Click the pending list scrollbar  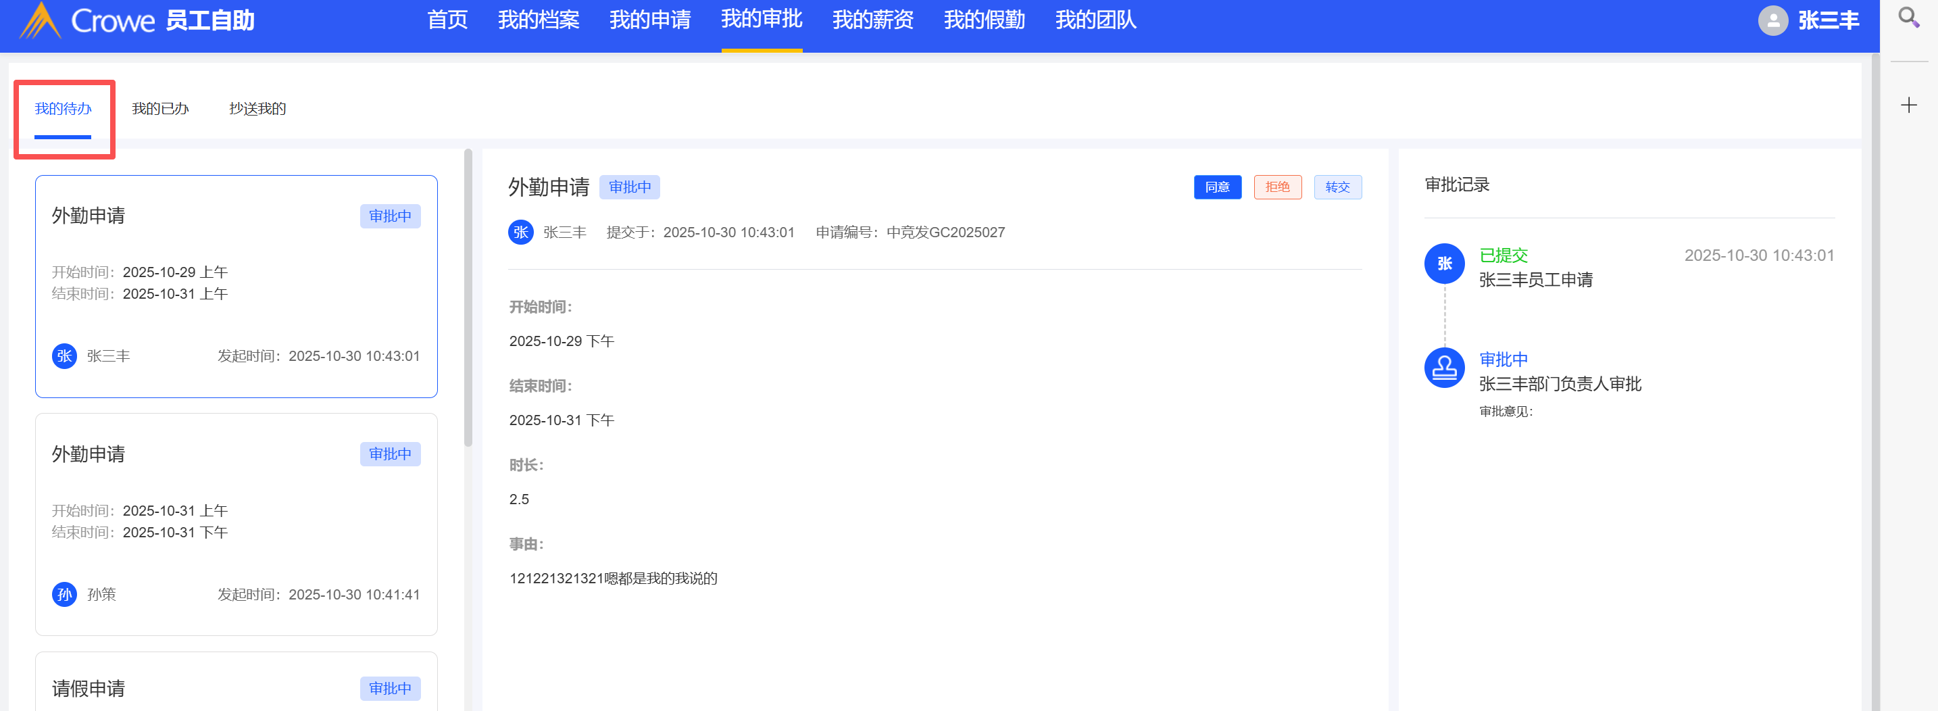tap(468, 297)
